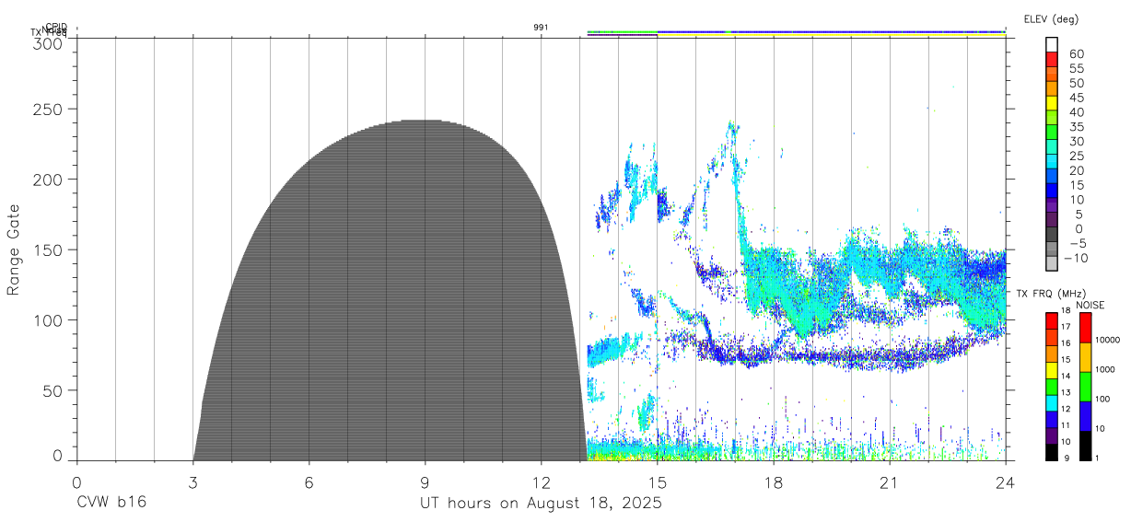Click the '30' label on ELEV scale
The height and width of the screenshot is (522, 1131).
(1077, 141)
